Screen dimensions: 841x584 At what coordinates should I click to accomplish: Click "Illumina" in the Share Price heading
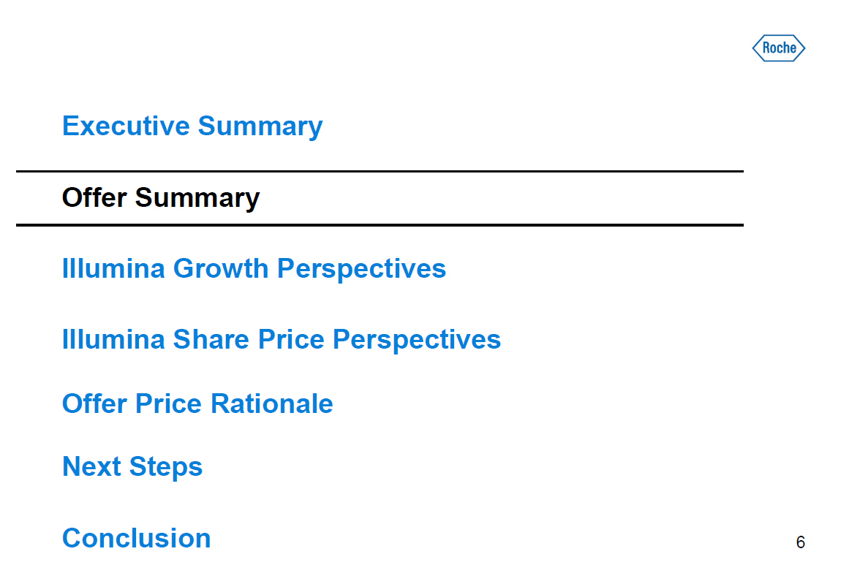click(x=113, y=339)
